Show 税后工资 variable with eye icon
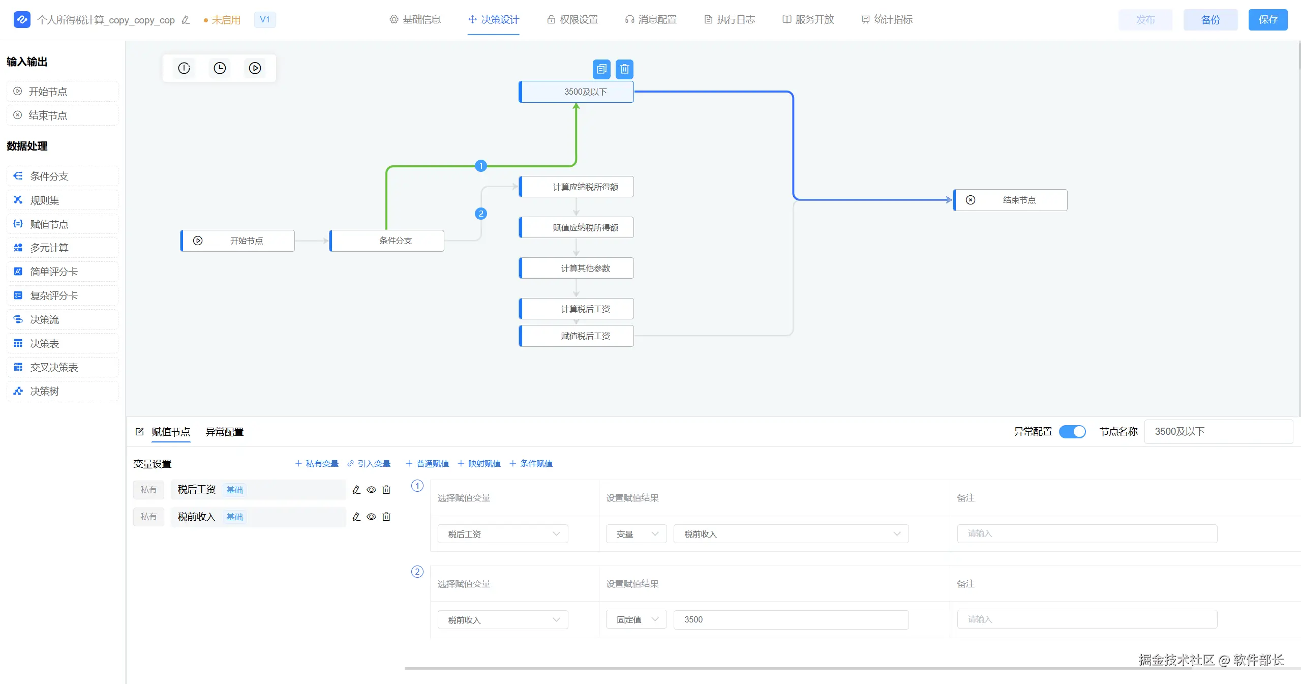Screen dimensions: 1301x684 [x=372, y=490]
